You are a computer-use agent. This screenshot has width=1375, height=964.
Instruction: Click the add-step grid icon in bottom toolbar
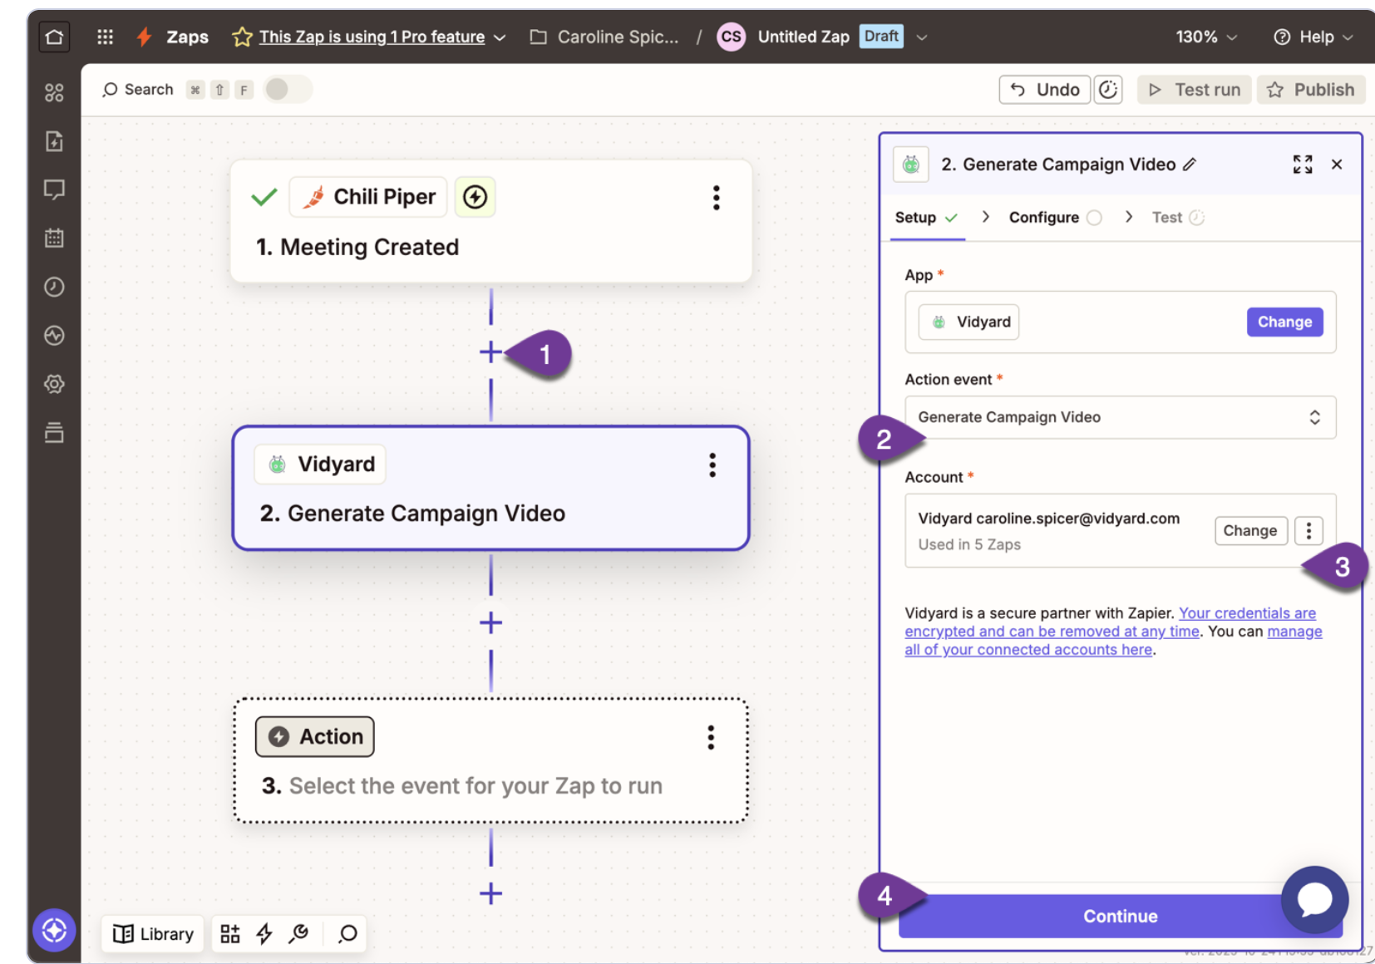tap(230, 934)
